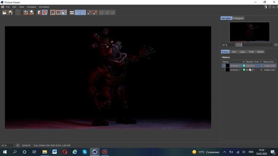278x156 pixels.
Task: Select the Info tab
Action: [x=234, y=52]
